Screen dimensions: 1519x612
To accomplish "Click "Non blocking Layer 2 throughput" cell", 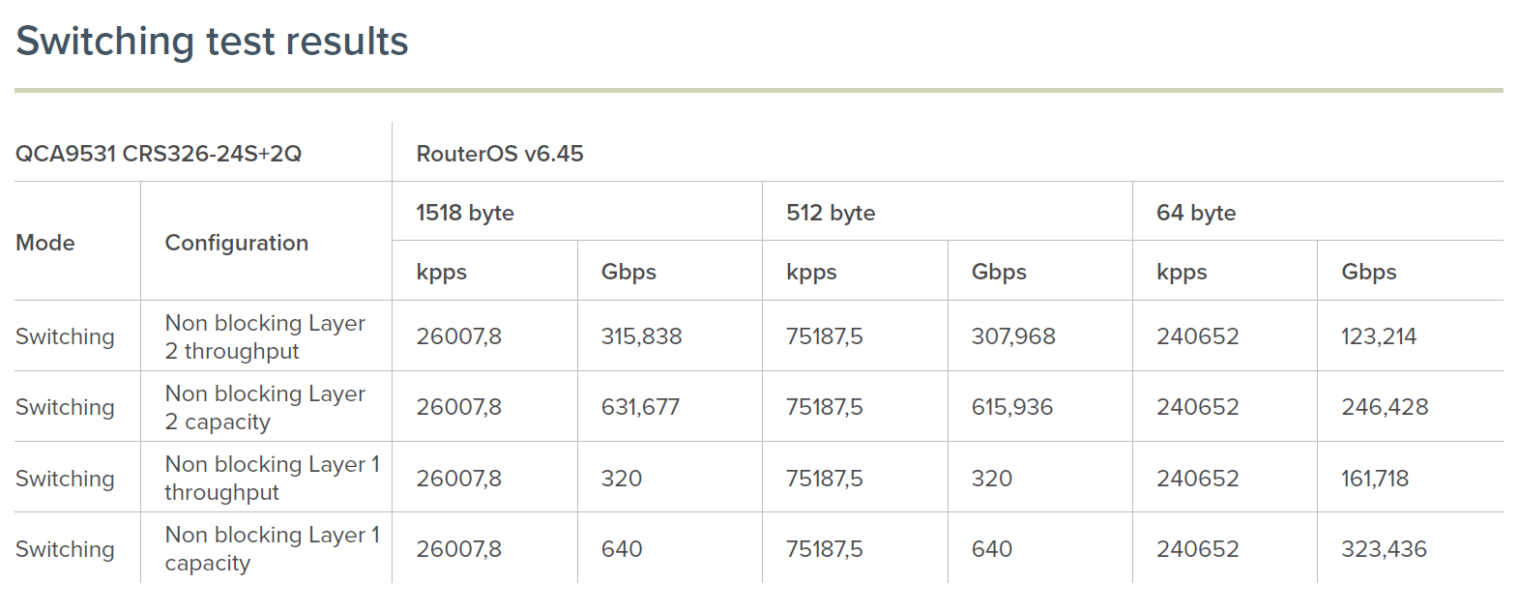I will [x=265, y=336].
